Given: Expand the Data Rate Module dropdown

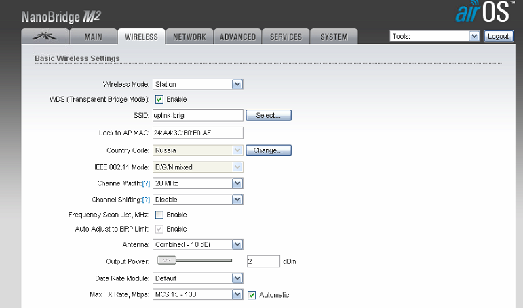Looking at the screenshot, I should (197, 278).
